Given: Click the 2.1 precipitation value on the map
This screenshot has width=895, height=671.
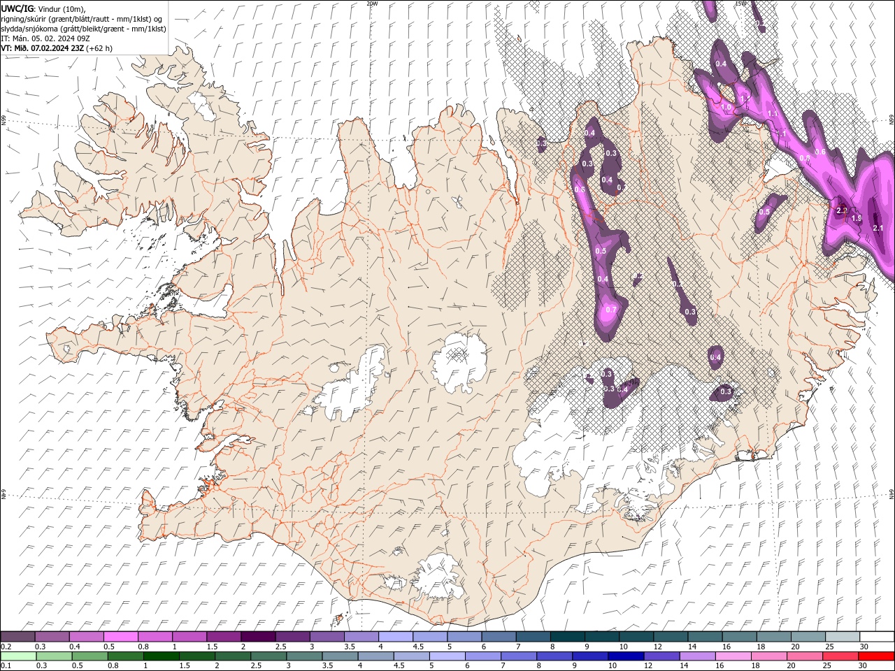Looking at the screenshot, I should coord(878,228).
